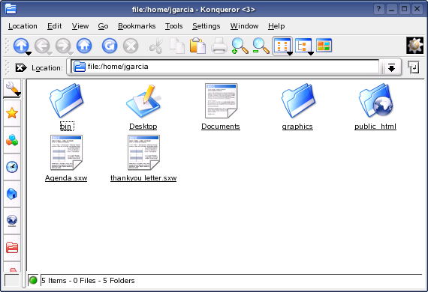Open Tree View options dropdown arrow
Screen dimensions: 428x292
311,53
